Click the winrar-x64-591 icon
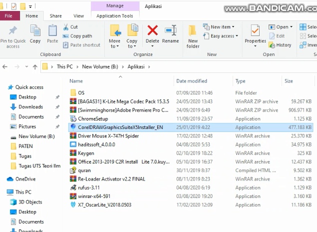317x232 pixels. pos(73,196)
